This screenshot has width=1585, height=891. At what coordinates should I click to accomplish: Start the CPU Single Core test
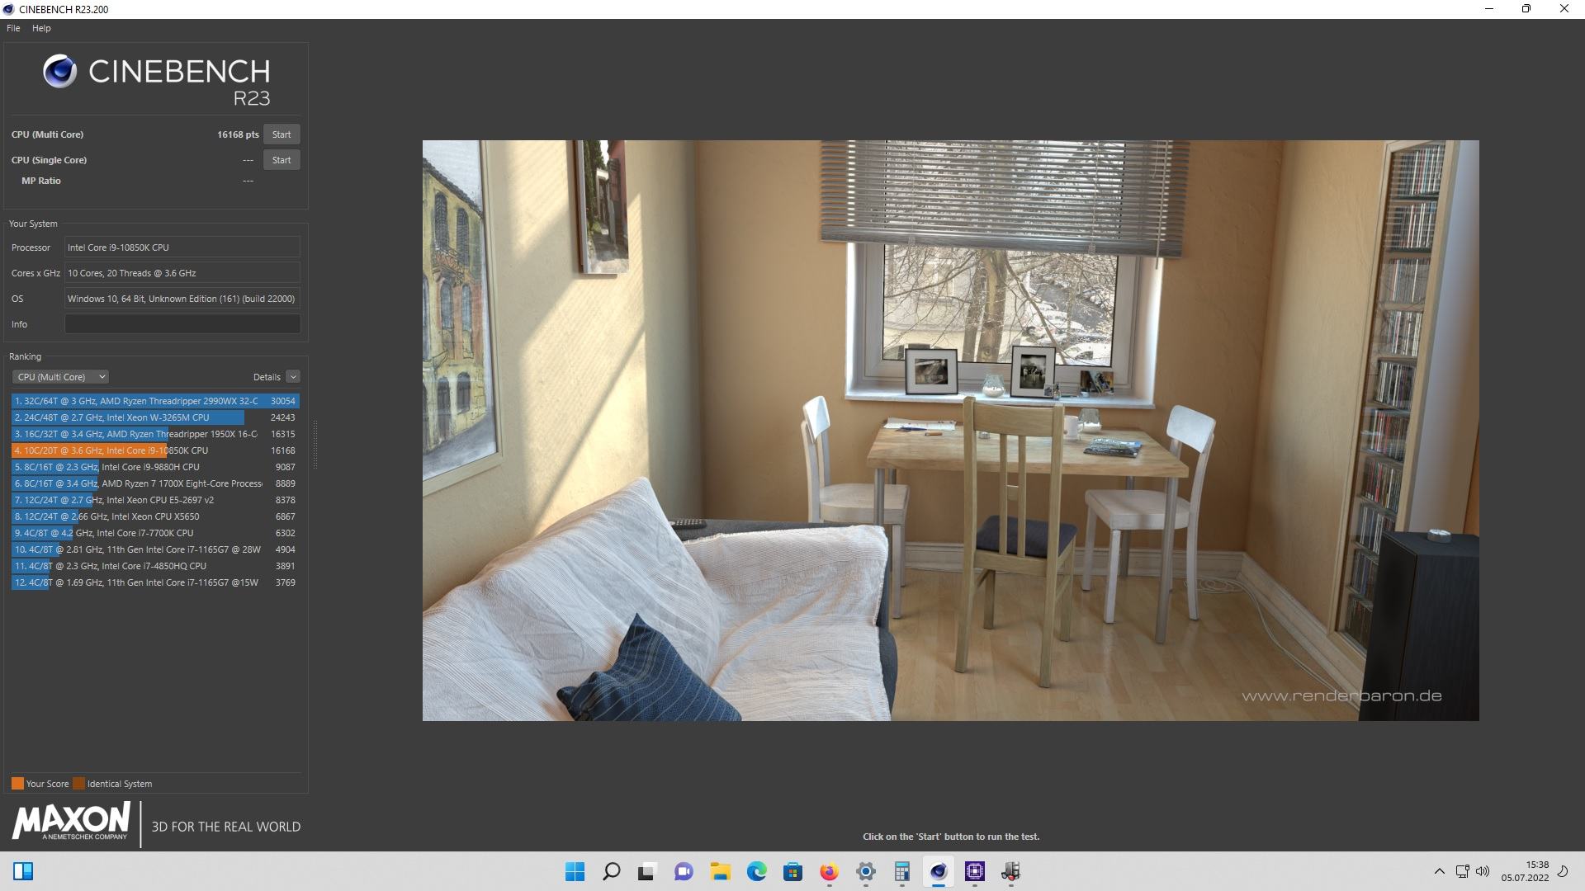click(282, 160)
